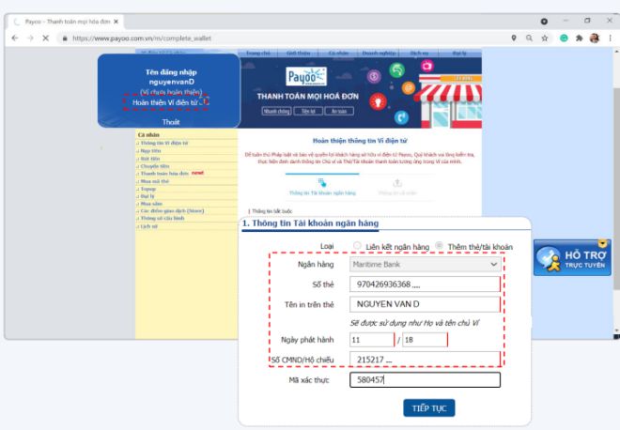This screenshot has width=620, height=430.
Task: Open Mua sắm in the sidebar
Action: pyautogui.click(x=151, y=204)
